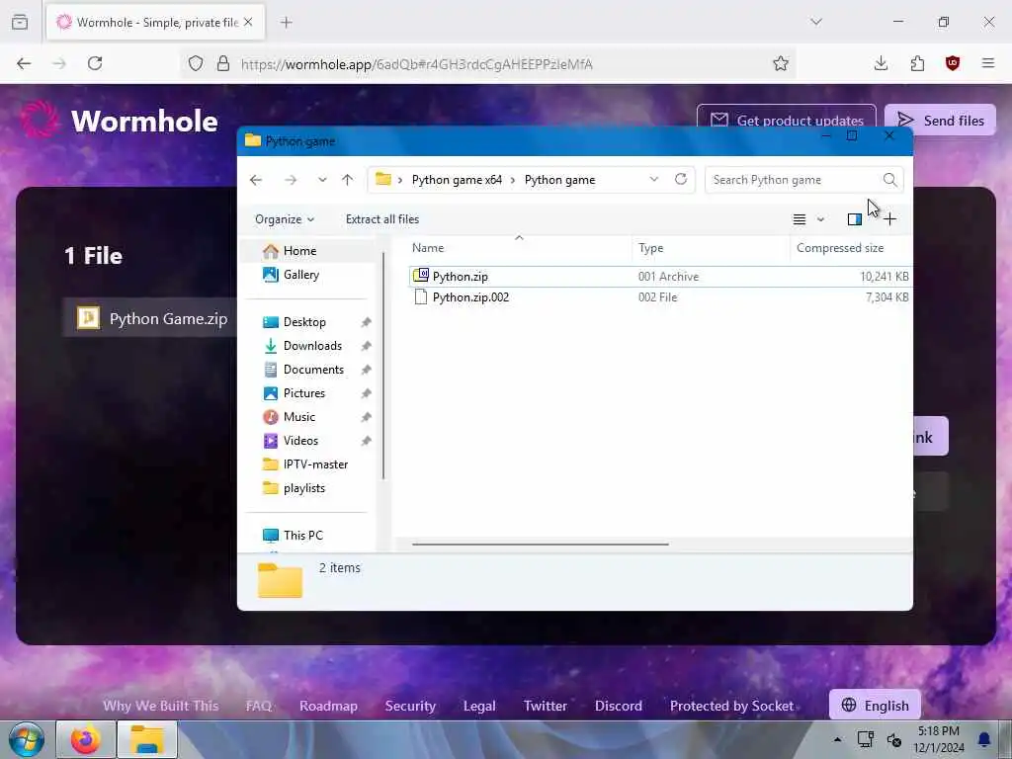Click the uBlock Origin shield icon
The image size is (1012, 759).
point(953,63)
